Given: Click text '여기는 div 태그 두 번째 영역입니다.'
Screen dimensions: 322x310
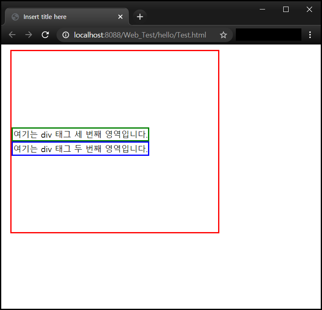Looking at the screenshot, I should tap(80, 149).
